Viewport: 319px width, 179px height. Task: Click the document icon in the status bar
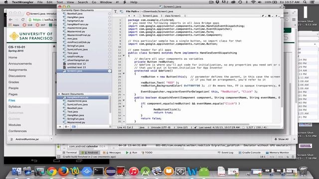point(244,127)
